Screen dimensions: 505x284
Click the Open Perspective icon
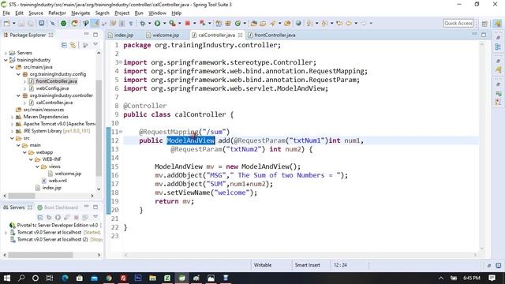[484, 24]
